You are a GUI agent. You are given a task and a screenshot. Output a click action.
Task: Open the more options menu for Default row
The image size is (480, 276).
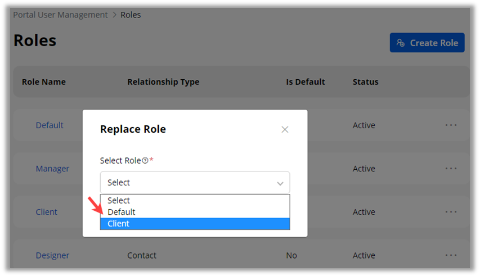[451, 125]
